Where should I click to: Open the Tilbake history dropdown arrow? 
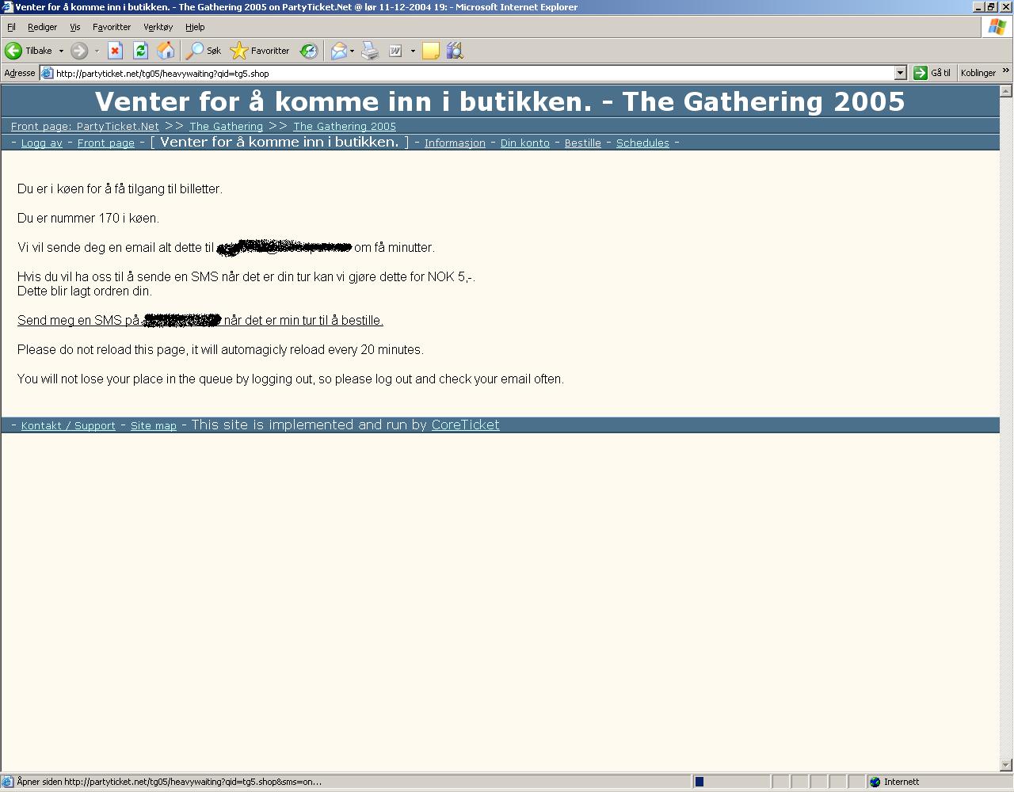click(x=61, y=51)
